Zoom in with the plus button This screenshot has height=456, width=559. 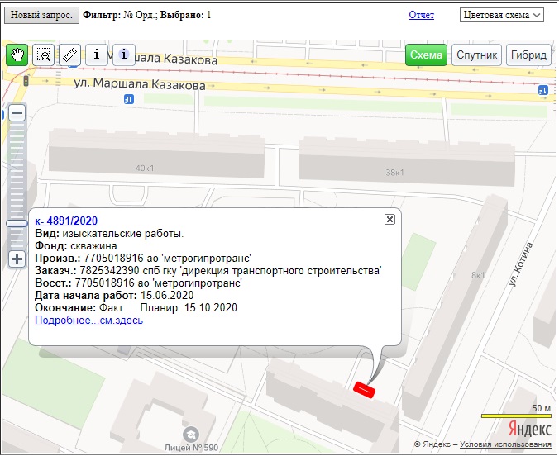pos(17,259)
